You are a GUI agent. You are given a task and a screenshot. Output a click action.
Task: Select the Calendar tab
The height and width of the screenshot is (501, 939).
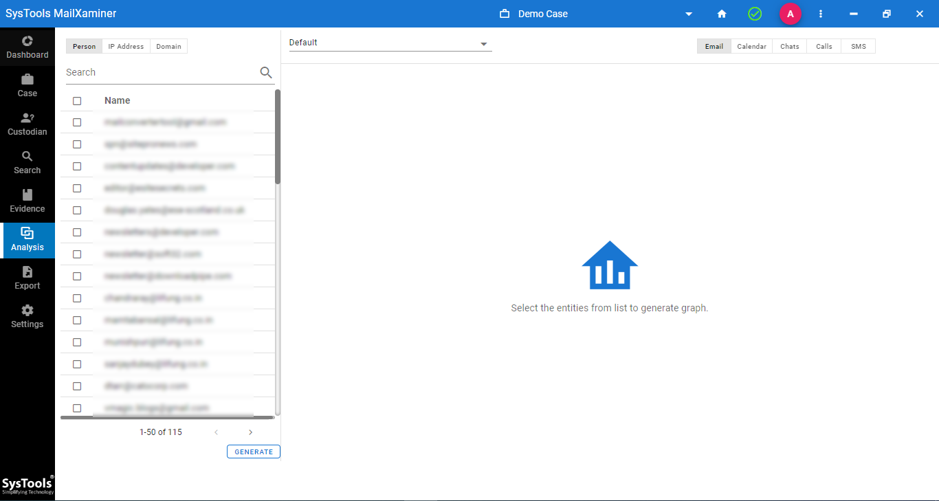pos(751,46)
